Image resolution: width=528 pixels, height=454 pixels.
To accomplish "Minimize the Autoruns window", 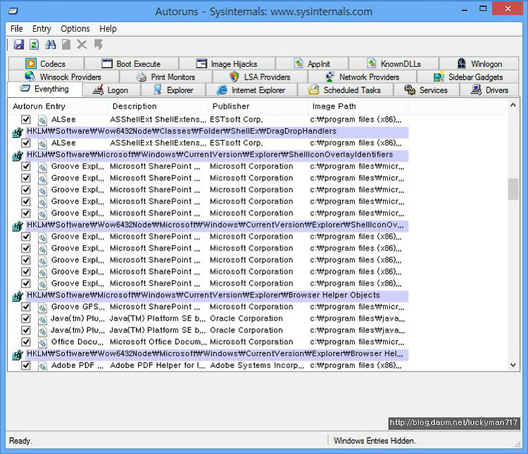I will [x=465, y=9].
